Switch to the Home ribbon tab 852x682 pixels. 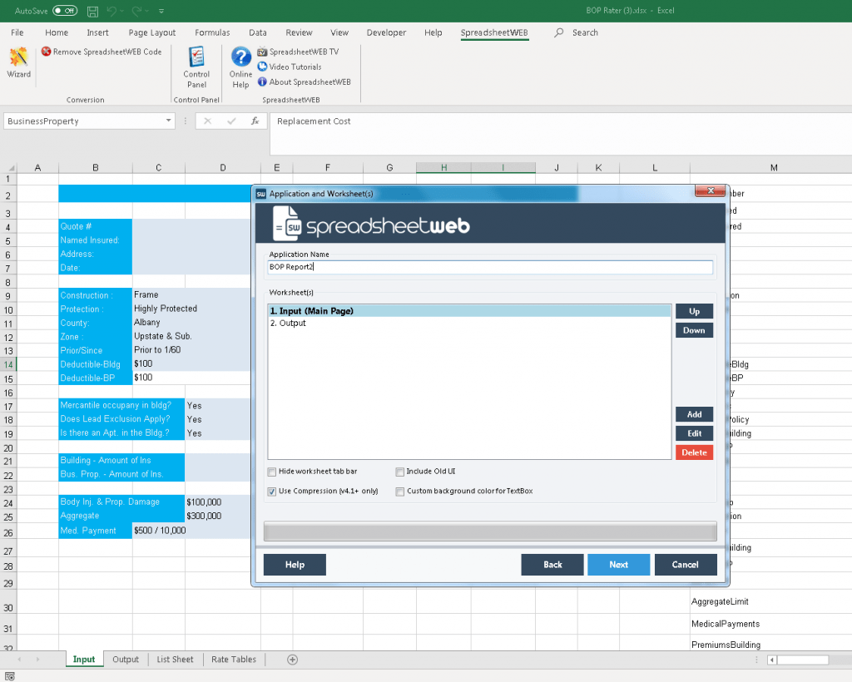click(57, 32)
